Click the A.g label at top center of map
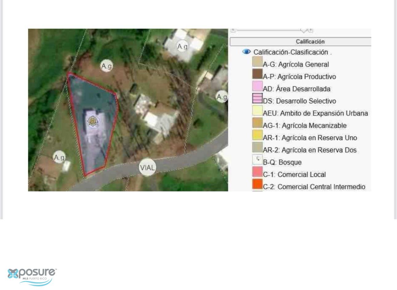The image size is (397, 290). [x=182, y=46]
